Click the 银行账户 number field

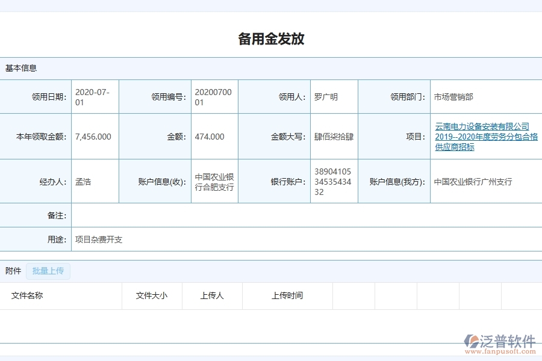333,180
